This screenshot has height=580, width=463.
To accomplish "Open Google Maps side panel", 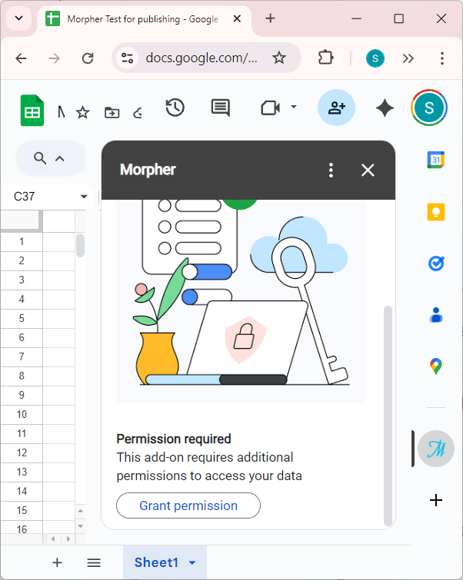I will pos(436,366).
